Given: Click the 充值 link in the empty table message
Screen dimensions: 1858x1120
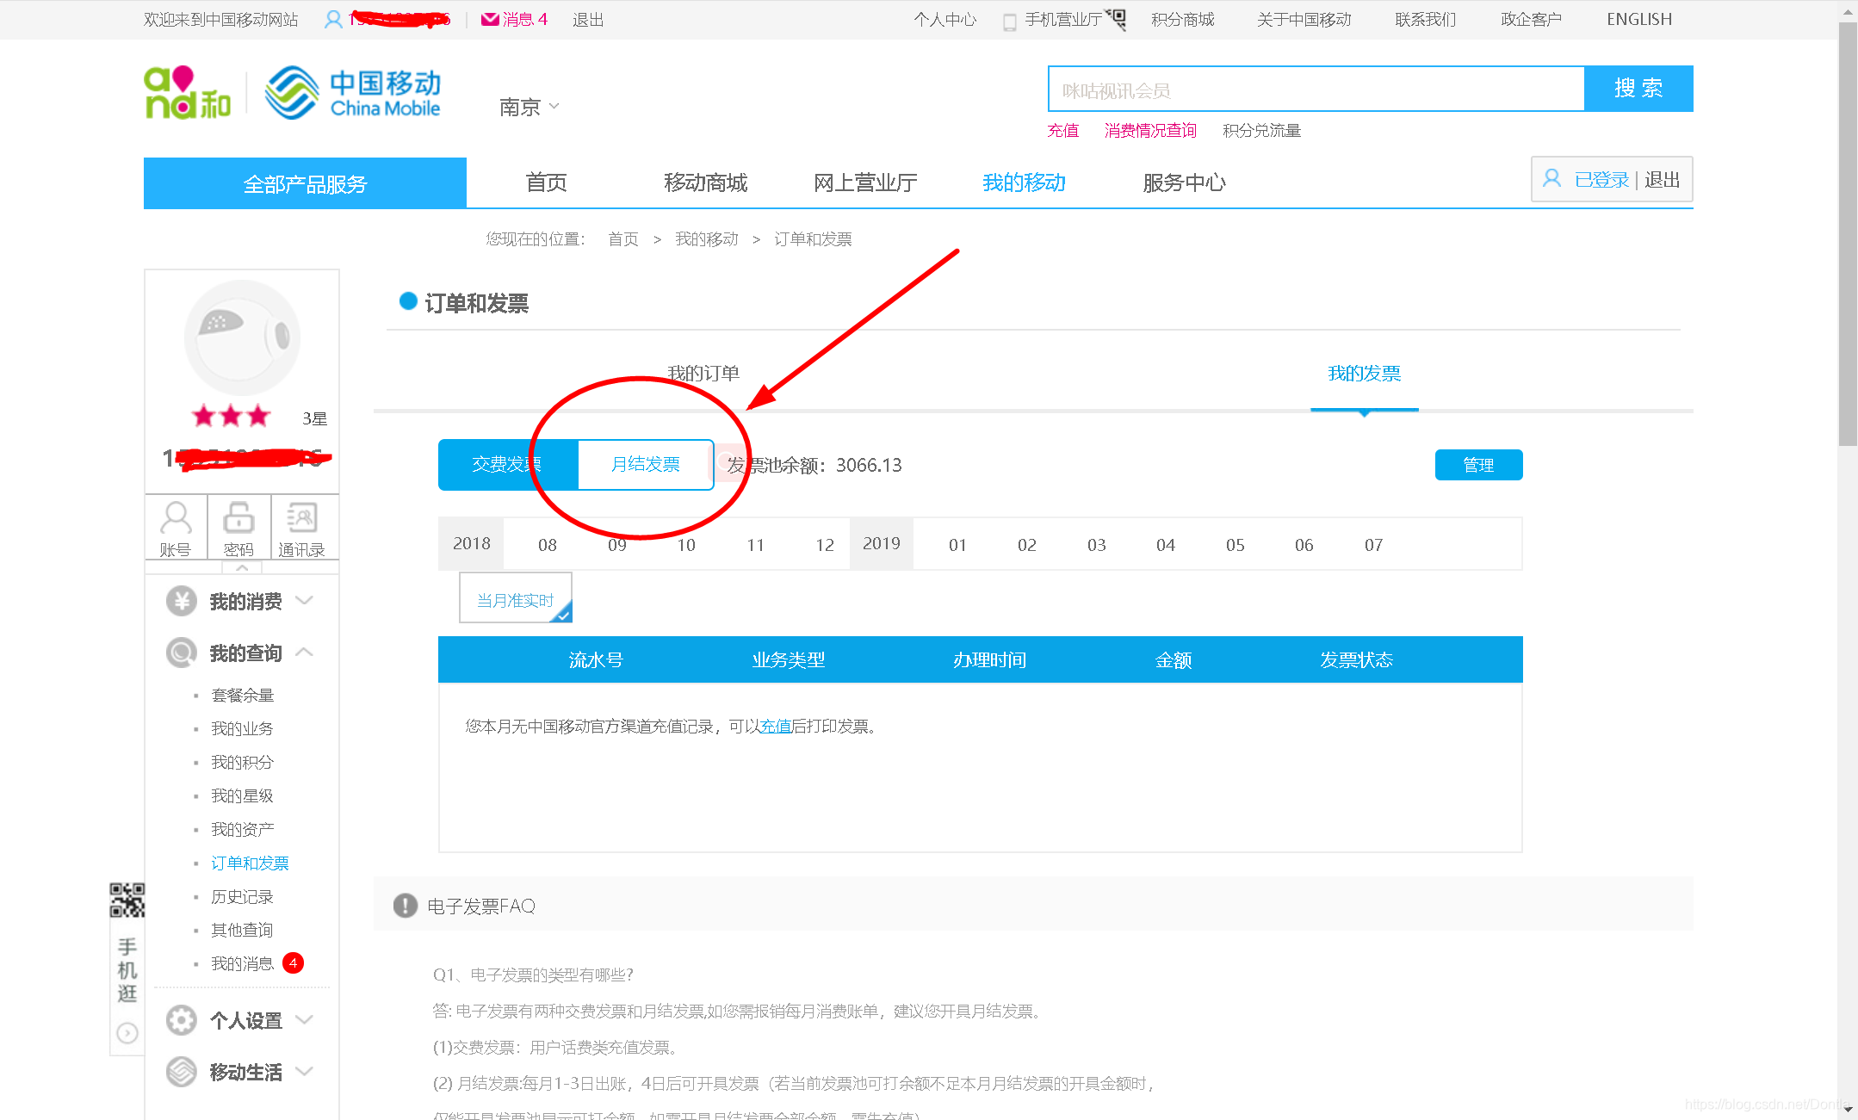Looking at the screenshot, I should (x=775, y=727).
